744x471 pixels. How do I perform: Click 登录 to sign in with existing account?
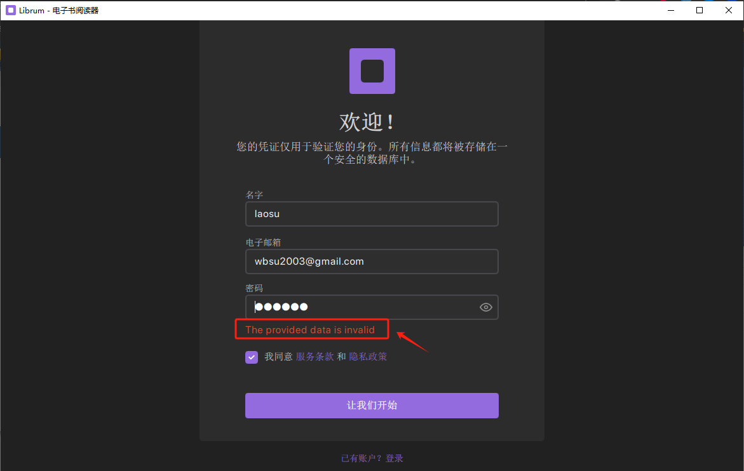point(394,458)
